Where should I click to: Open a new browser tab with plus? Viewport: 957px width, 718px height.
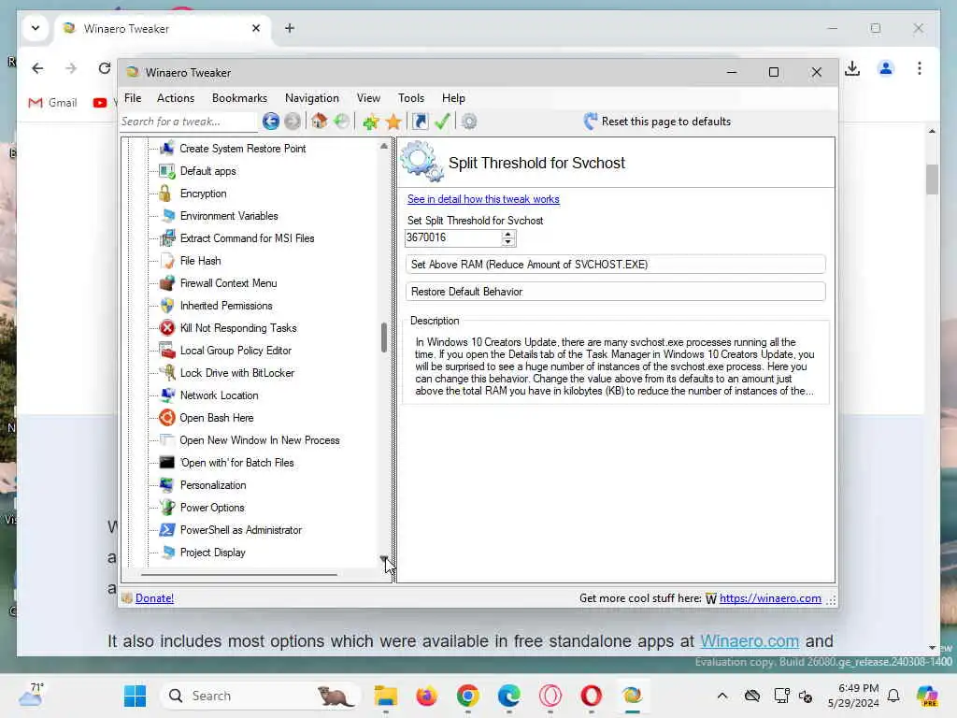coord(290,28)
